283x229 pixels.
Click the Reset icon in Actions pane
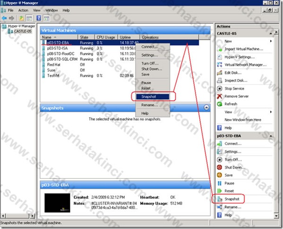(220, 191)
